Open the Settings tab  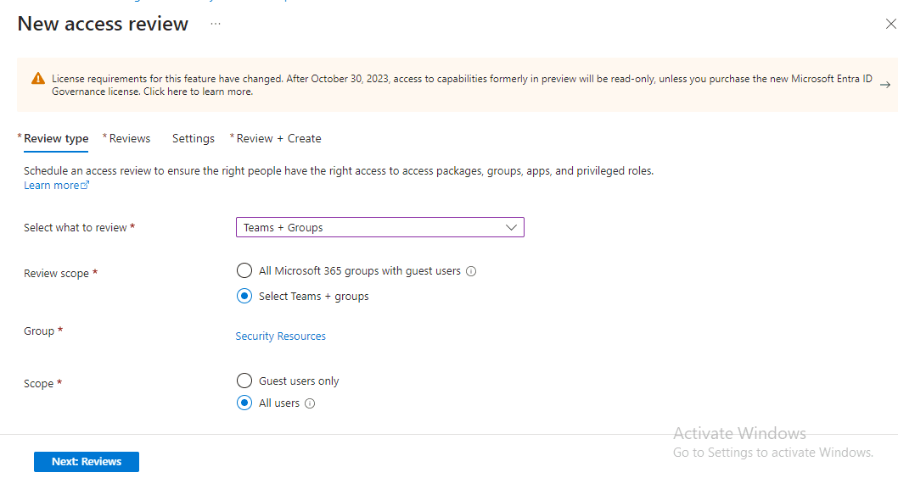click(193, 138)
